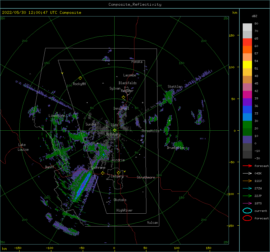The height and width of the screenshot is (252, 270).
Task: Click the Sundre label
Action: pyautogui.click(x=91, y=124)
